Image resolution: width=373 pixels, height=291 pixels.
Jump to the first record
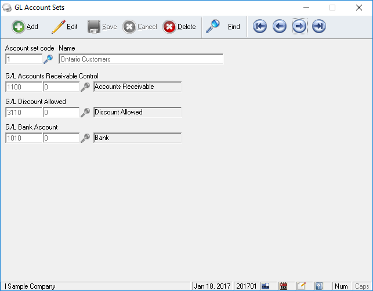260,27
